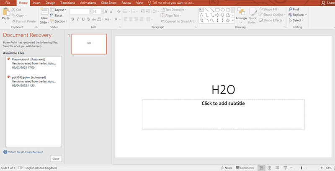Insert a New Slide using its icon
Screen dimensions: 335x171
coord(44,11)
